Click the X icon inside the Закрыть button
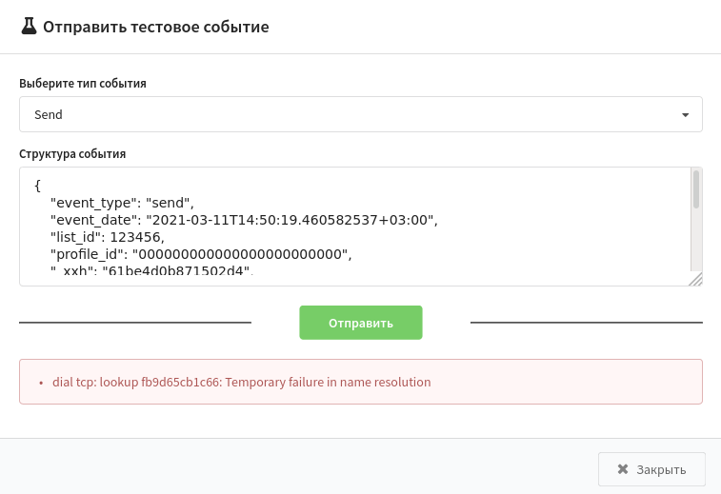 [x=623, y=469]
